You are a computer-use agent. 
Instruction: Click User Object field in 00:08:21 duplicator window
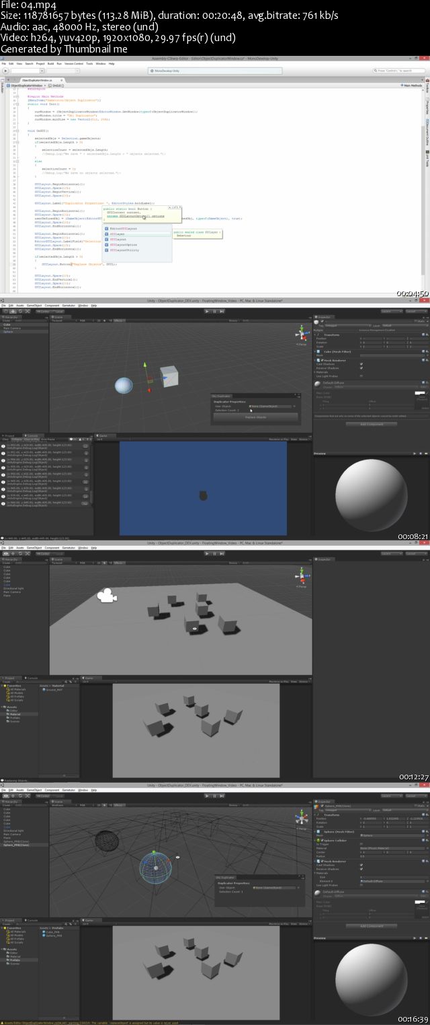[271, 407]
